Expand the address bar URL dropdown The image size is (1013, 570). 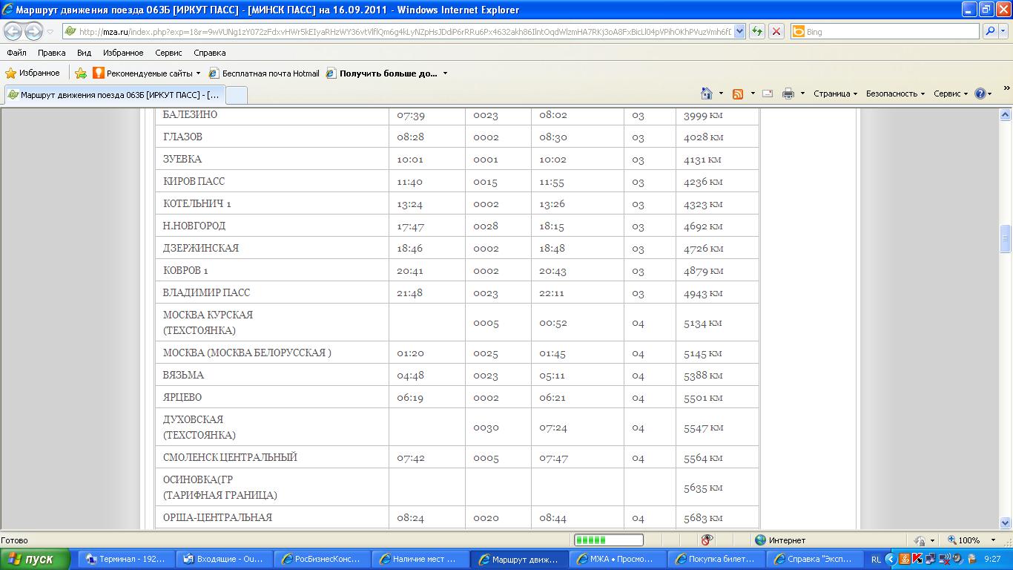click(x=739, y=32)
